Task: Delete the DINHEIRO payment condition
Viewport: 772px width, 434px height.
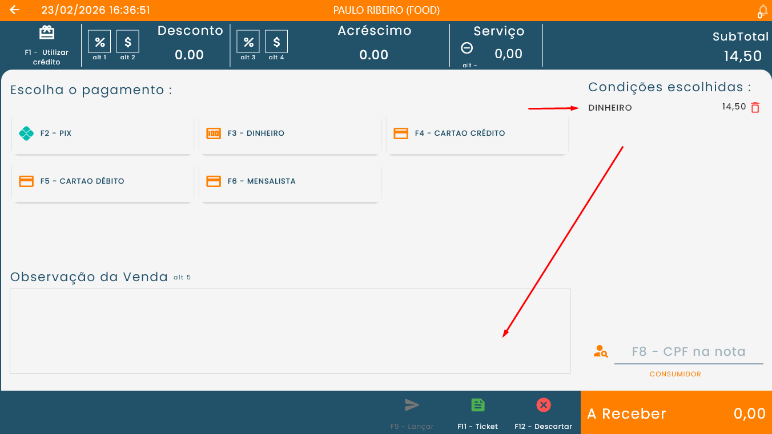Action: [x=755, y=107]
